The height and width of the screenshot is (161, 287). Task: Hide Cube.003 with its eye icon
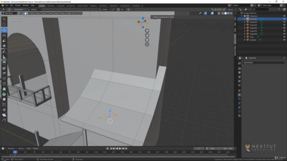pyautogui.click(x=284, y=25)
